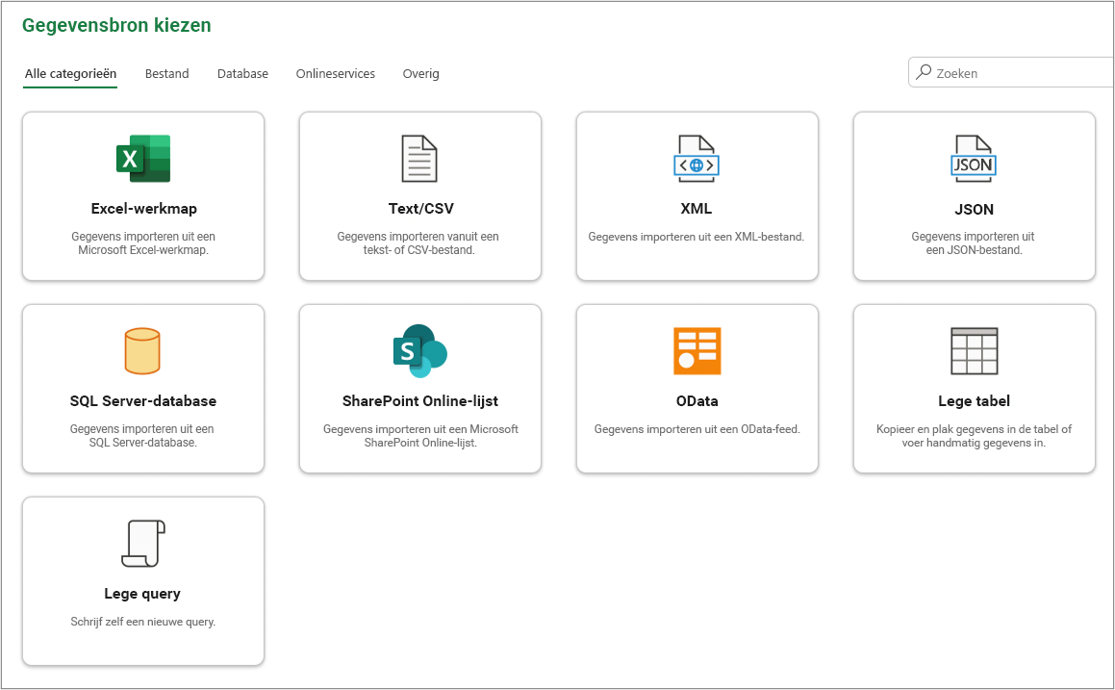The image size is (1115, 690).
Task: Select the SQL Server-database cylinder icon
Action: click(x=142, y=350)
